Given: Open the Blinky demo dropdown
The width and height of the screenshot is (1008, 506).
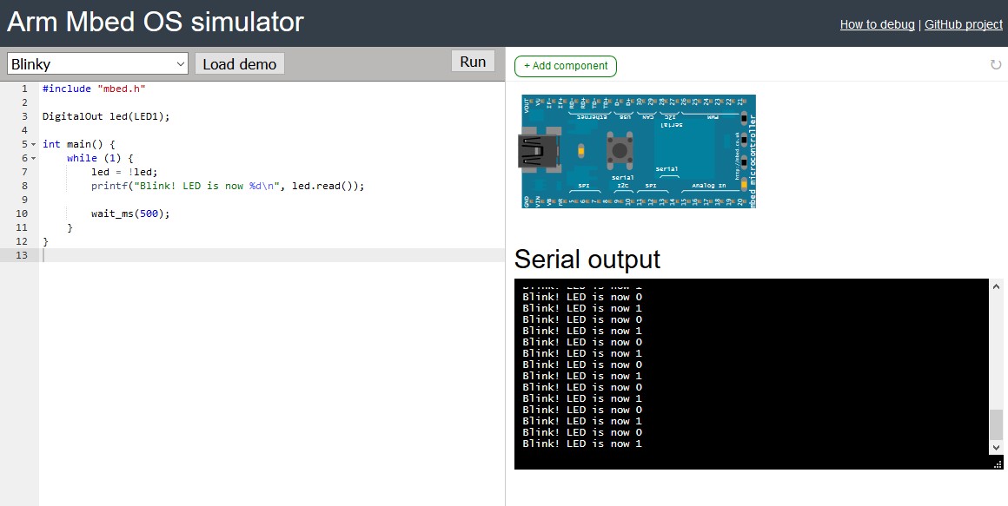Looking at the screenshot, I should 97,64.
